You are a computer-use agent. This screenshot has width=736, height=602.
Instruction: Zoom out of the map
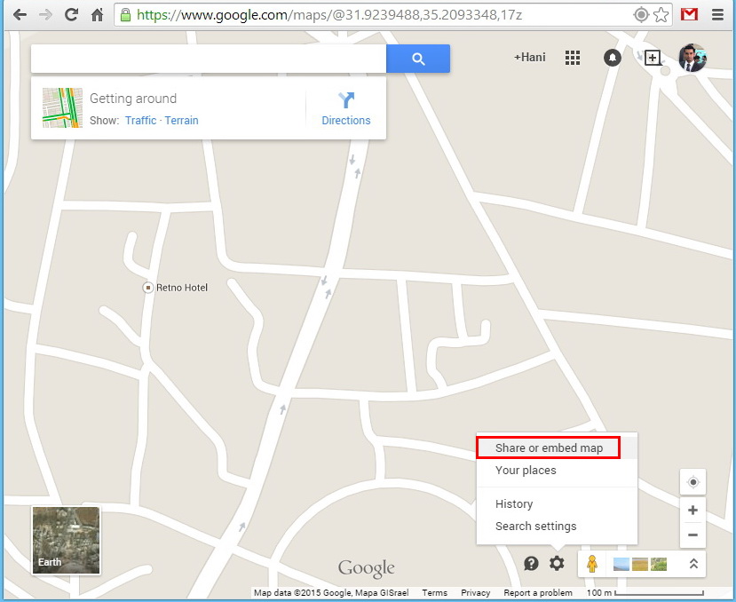(692, 535)
